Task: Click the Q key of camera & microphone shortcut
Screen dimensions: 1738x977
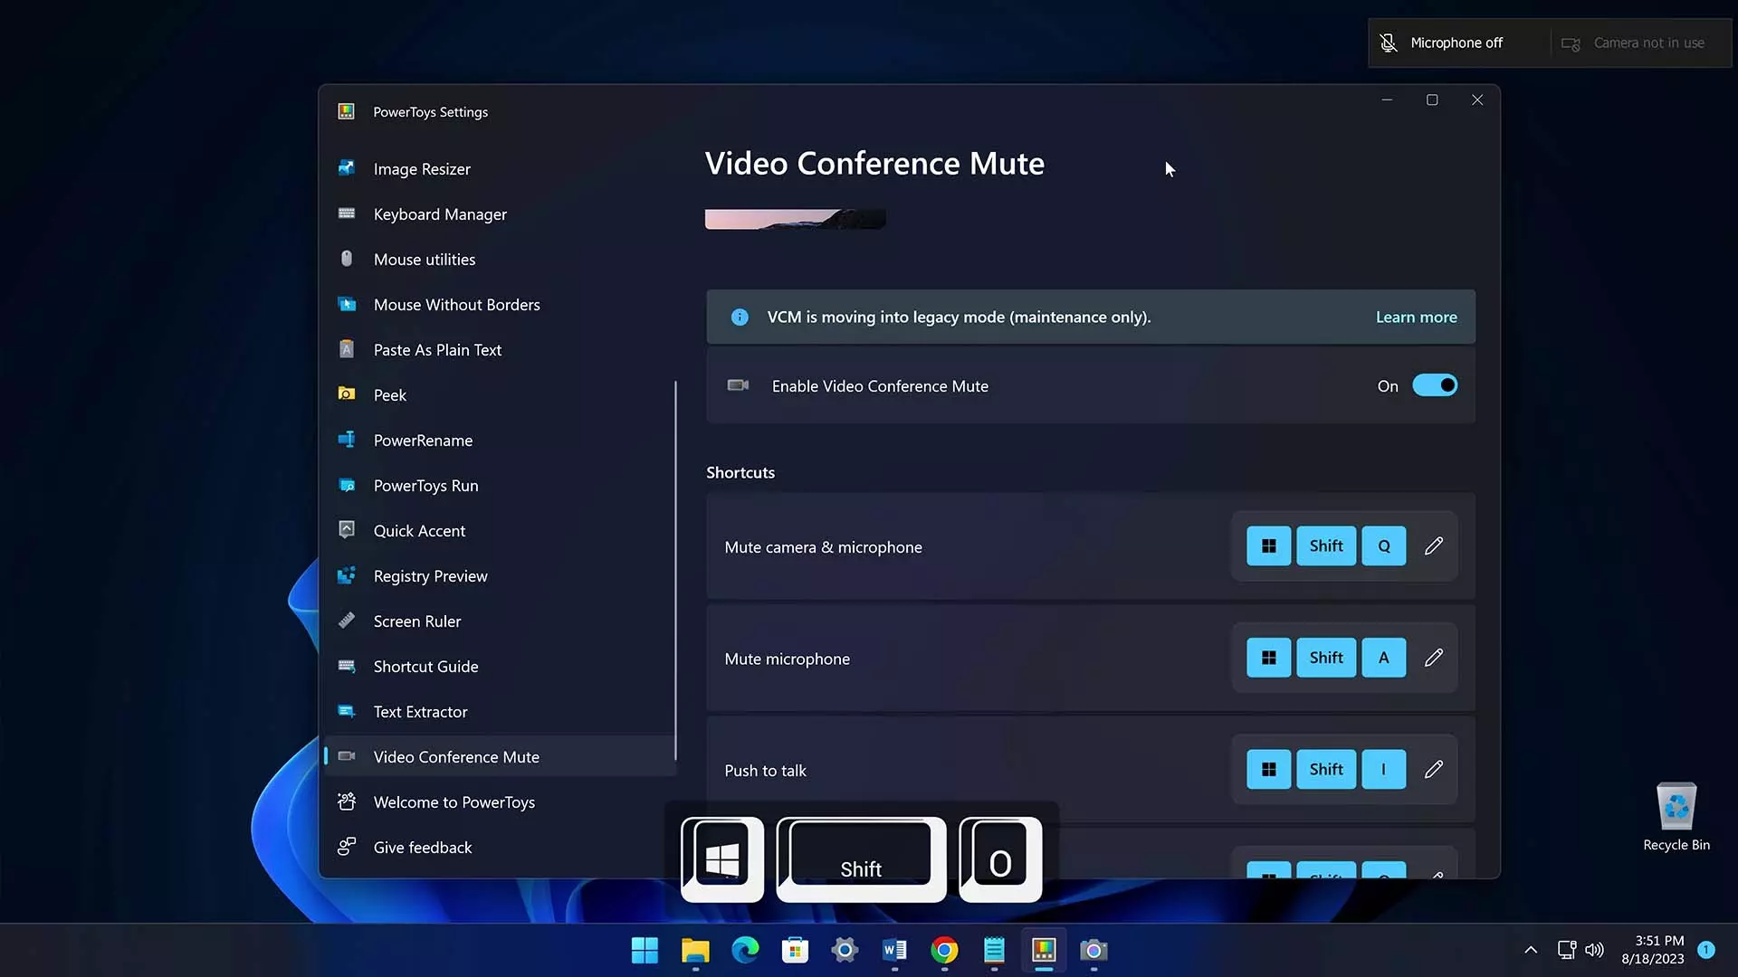Action: pyautogui.click(x=1384, y=546)
